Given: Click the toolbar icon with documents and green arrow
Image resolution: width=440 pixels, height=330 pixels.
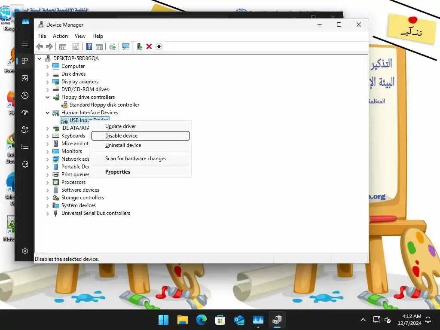Looking at the screenshot, I should 113,46.
